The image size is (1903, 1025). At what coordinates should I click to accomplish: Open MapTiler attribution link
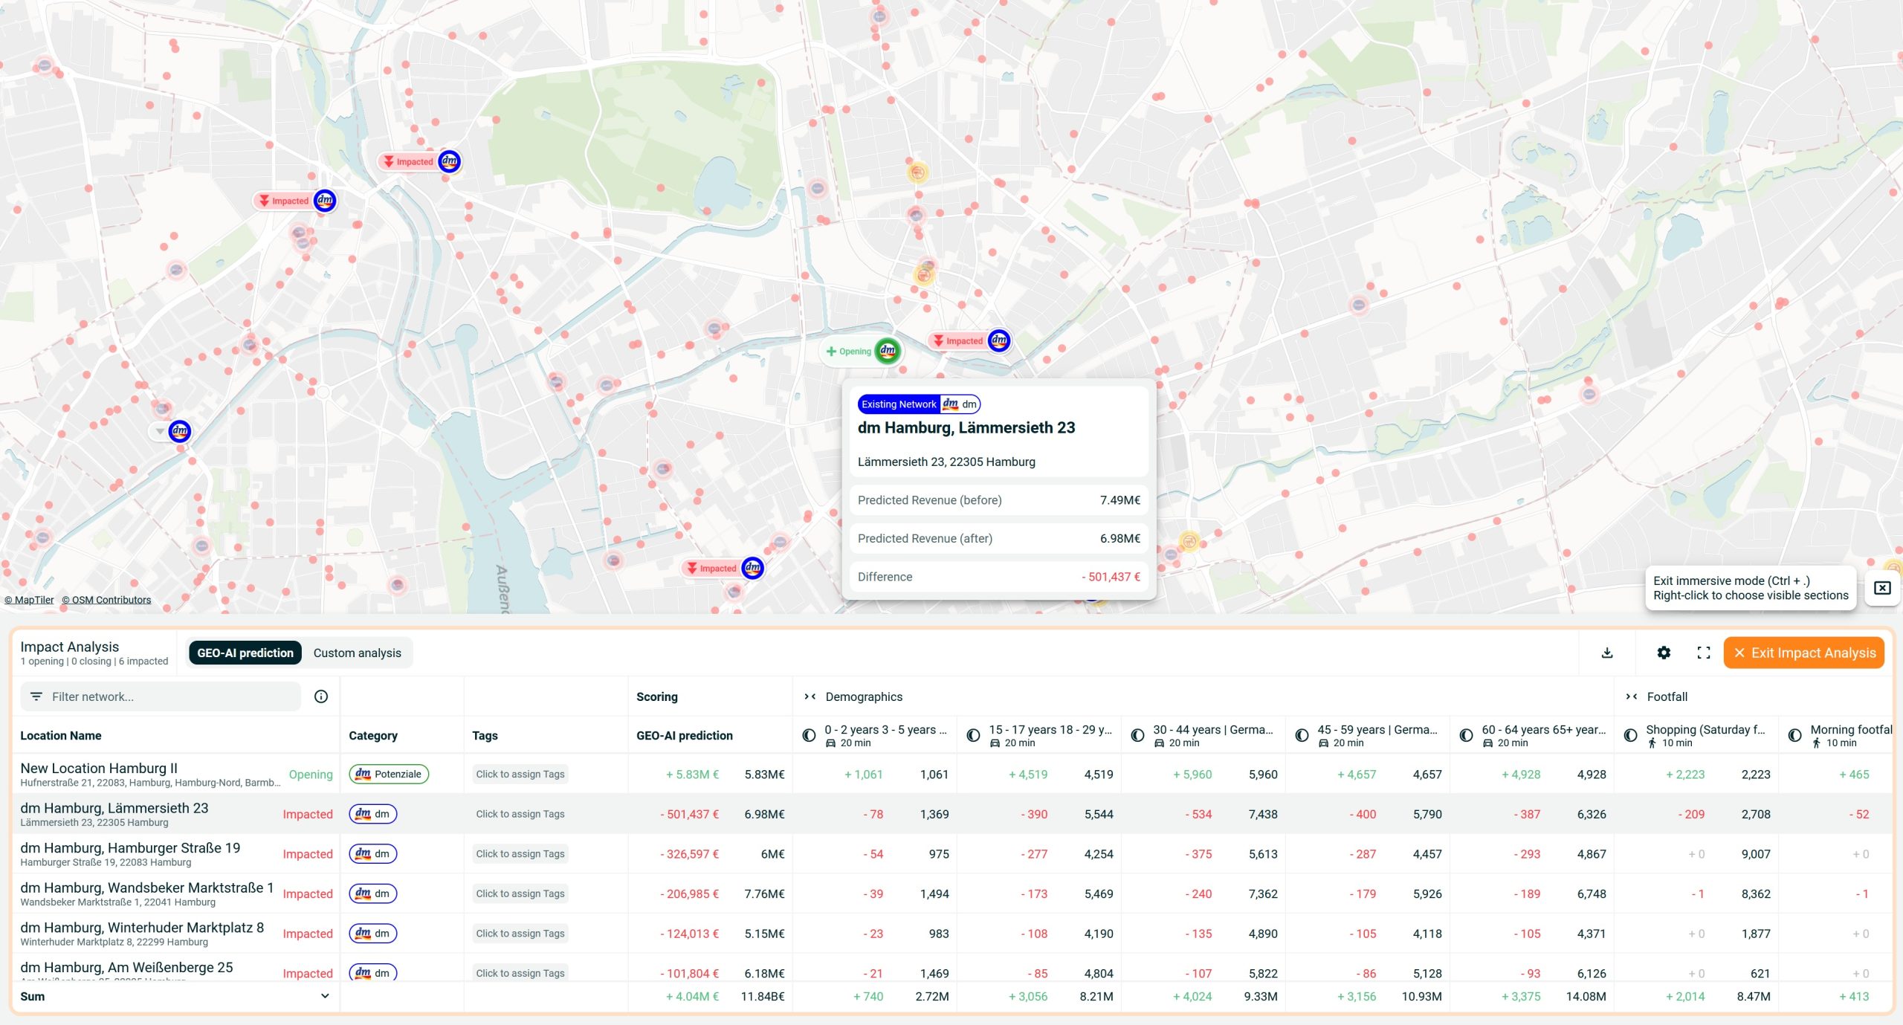click(x=29, y=600)
